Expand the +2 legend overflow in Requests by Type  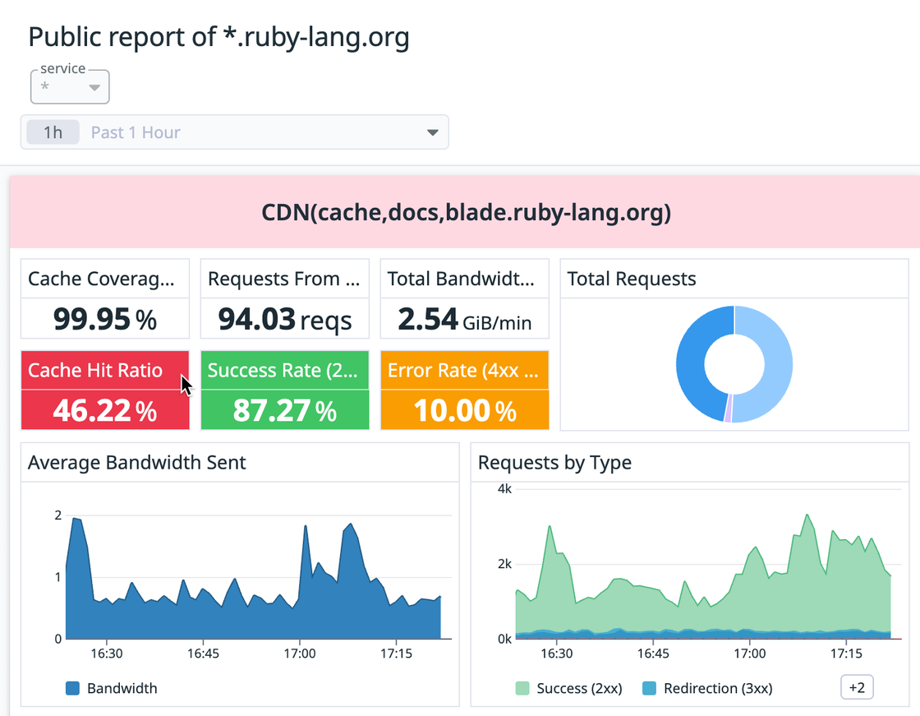(856, 687)
